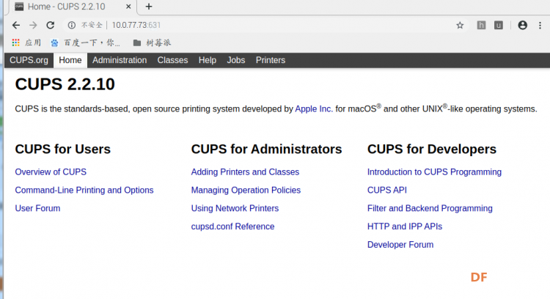Open Introduction to CUPS Programming link
The image size is (550, 299).
click(x=434, y=172)
